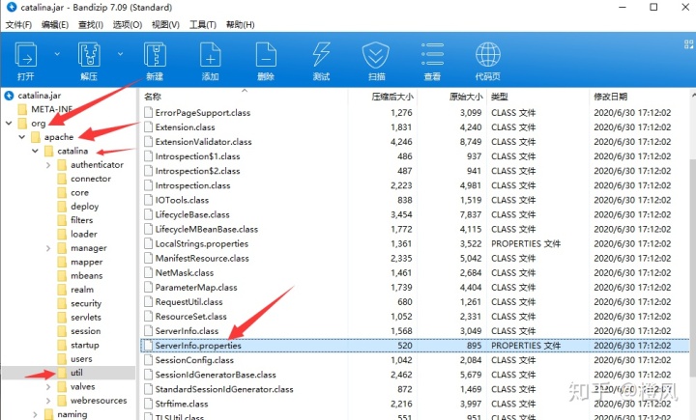The image size is (696, 420).
Task: Select the mapper folder in tree
Action: point(87,262)
